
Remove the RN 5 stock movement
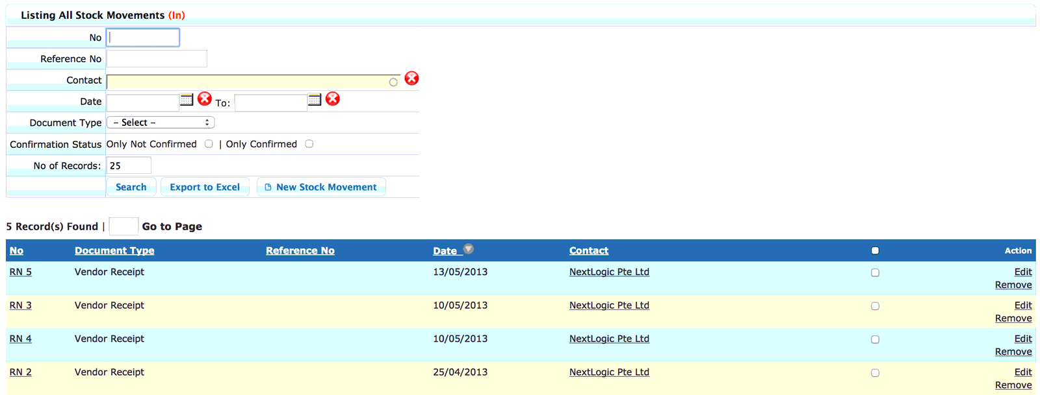1013,285
